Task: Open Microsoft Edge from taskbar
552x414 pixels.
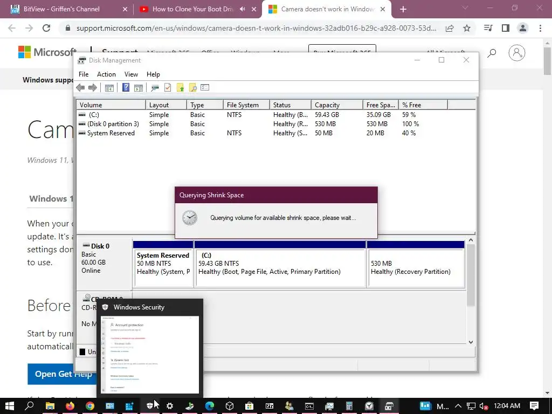Action: coord(210,406)
